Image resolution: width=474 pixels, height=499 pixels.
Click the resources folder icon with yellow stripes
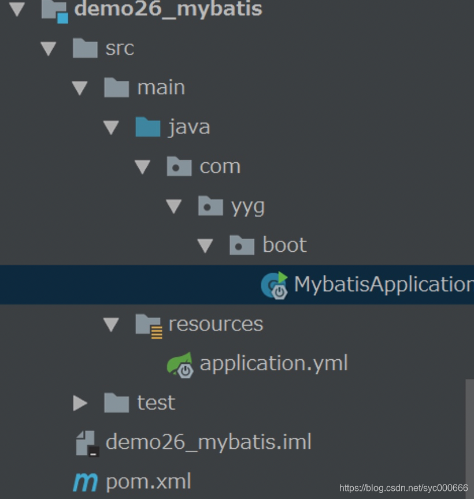coord(147,324)
